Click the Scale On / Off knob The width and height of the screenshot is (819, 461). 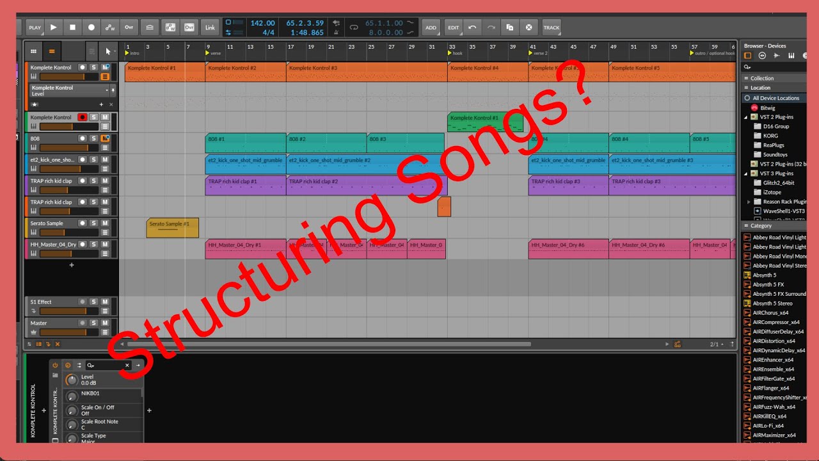[x=72, y=410]
